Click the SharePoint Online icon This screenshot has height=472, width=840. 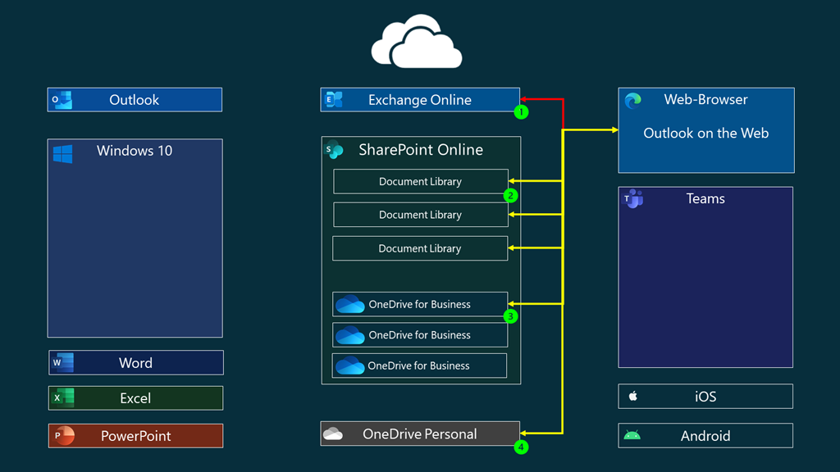334,150
